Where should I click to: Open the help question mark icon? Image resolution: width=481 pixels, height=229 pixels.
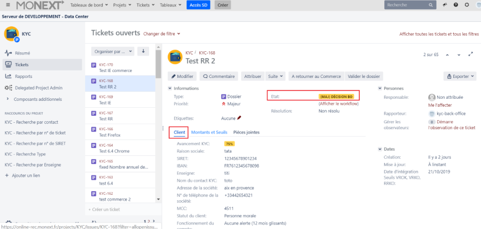(x=456, y=5)
